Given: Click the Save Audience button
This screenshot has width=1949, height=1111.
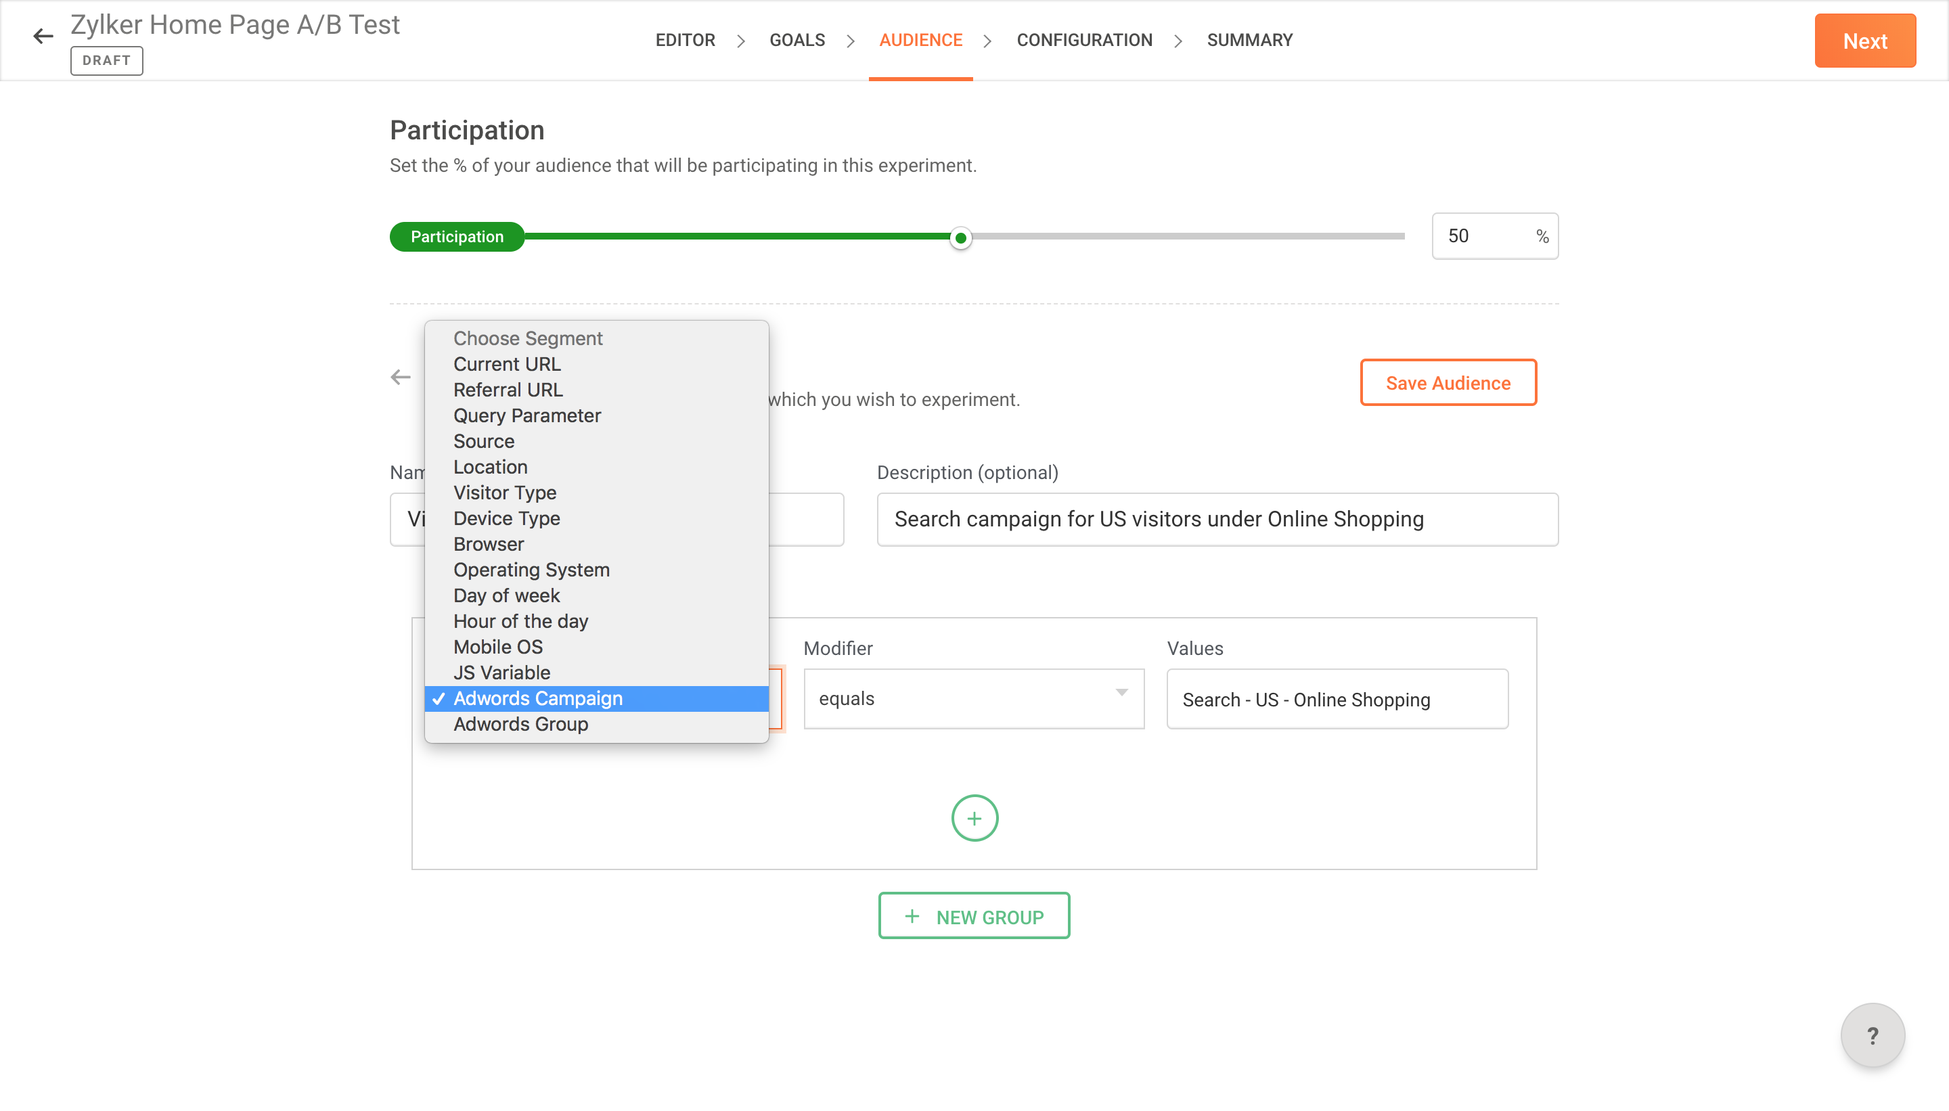Looking at the screenshot, I should click(1447, 382).
